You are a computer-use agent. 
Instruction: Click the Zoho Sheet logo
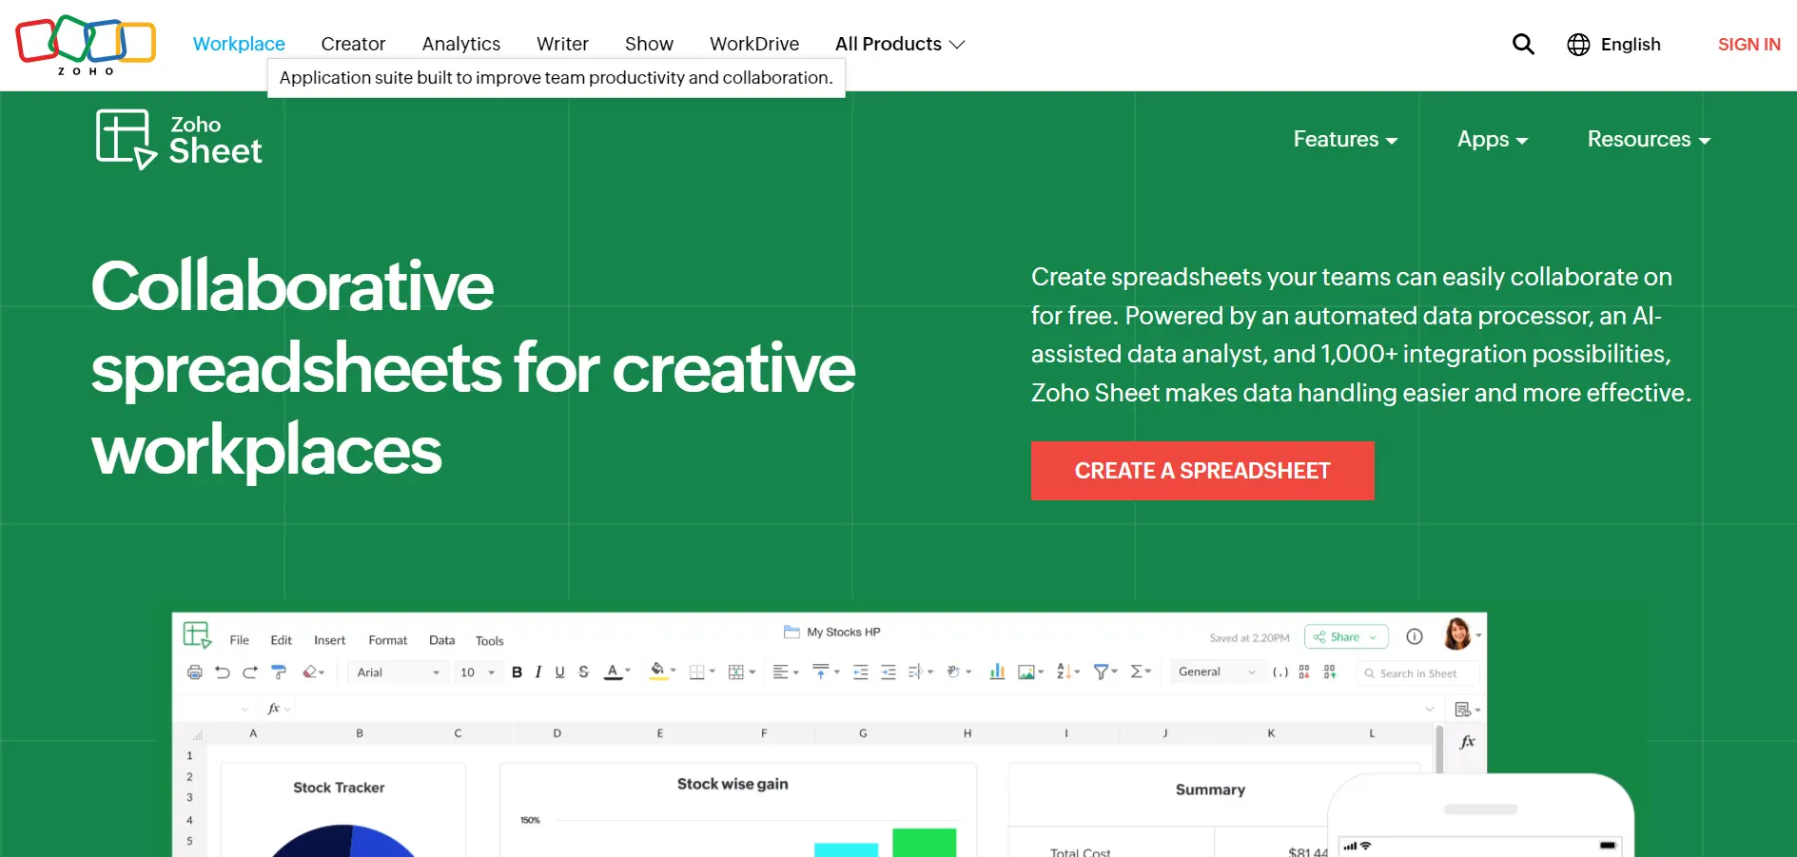(x=179, y=140)
